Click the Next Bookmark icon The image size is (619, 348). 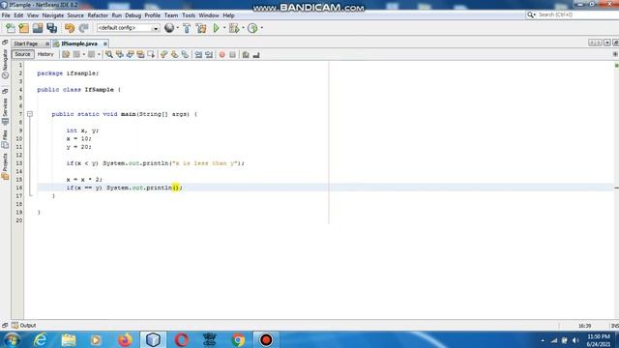[174, 54]
